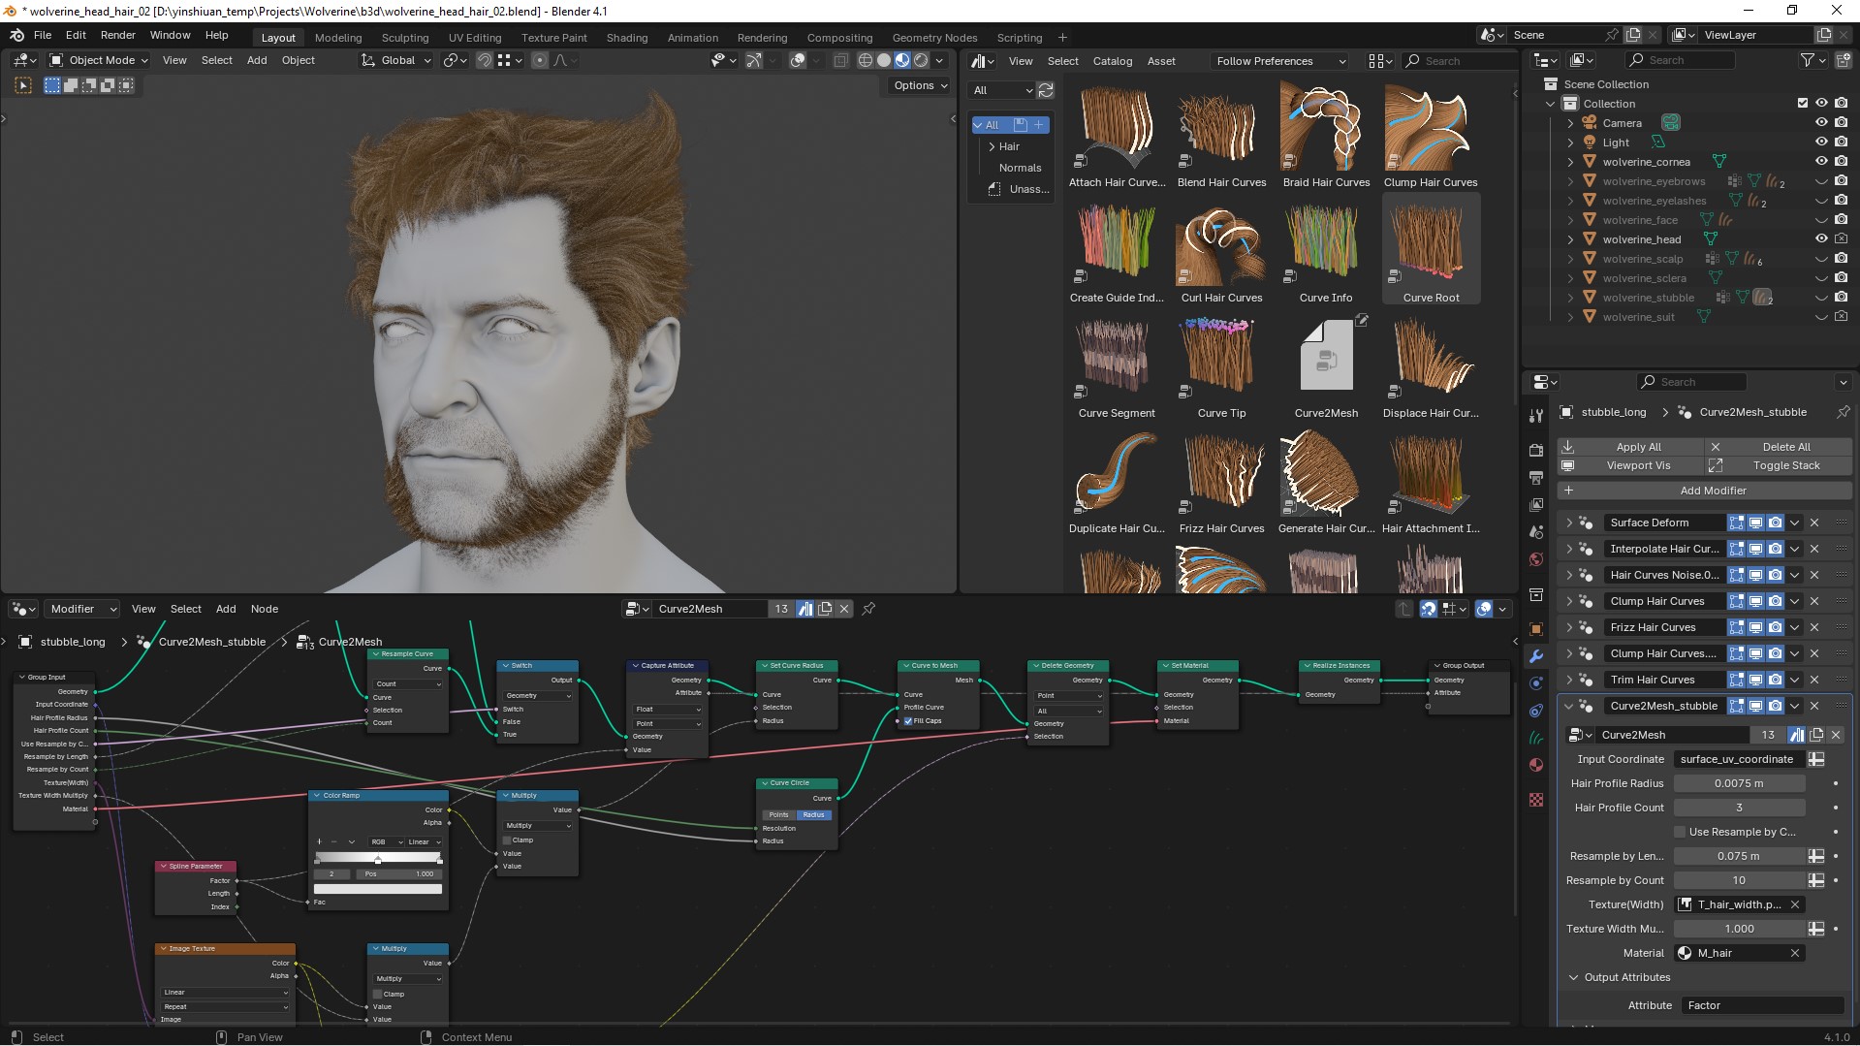Select the Curl Hair Curves asset thumbnail

point(1220,247)
